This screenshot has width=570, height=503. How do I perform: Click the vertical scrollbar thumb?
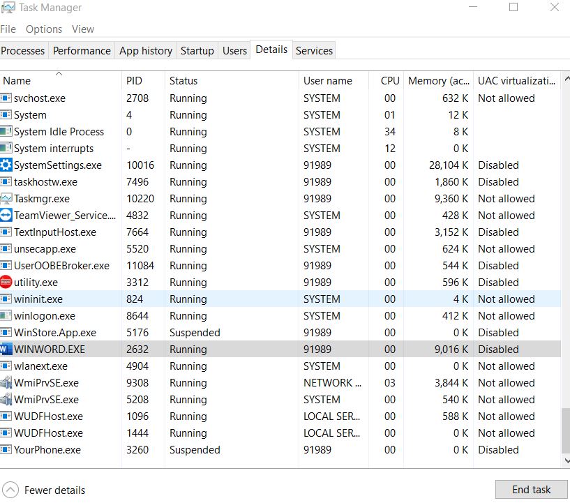[566, 430]
